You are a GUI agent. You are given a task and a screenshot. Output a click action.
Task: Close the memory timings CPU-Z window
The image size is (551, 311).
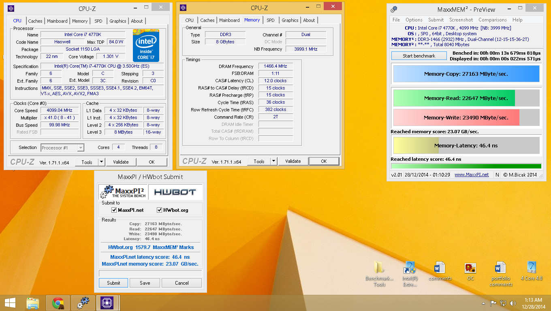(x=333, y=6)
